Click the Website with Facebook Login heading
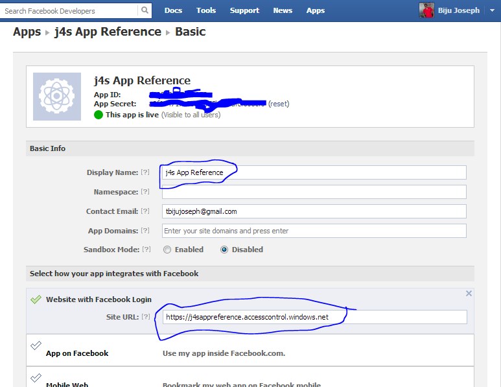Image resolution: width=501 pixels, height=387 pixels. click(x=99, y=299)
